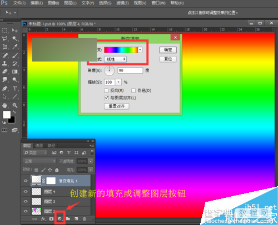
Task: Select the Lasso tool
Action: point(4,39)
